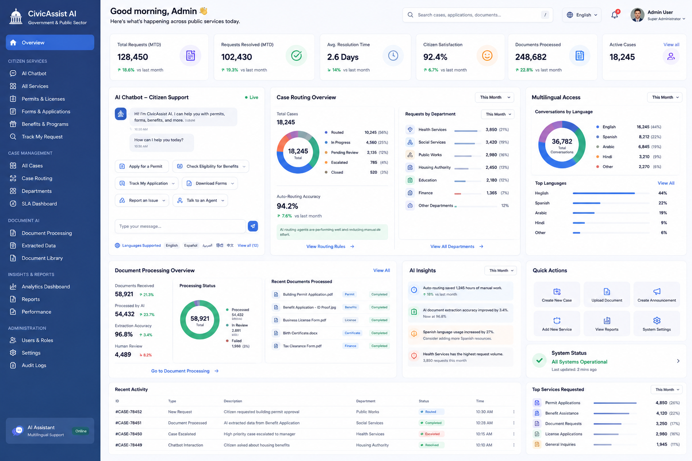Image resolution: width=692 pixels, height=461 pixels.
Task: Click the AI Assistant chat bubble icon
Action: tap(18, 431)
